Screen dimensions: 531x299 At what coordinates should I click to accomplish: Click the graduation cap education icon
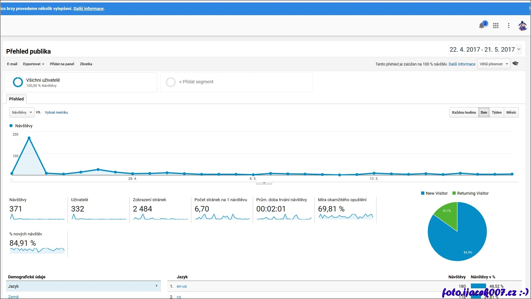[515, 64]
